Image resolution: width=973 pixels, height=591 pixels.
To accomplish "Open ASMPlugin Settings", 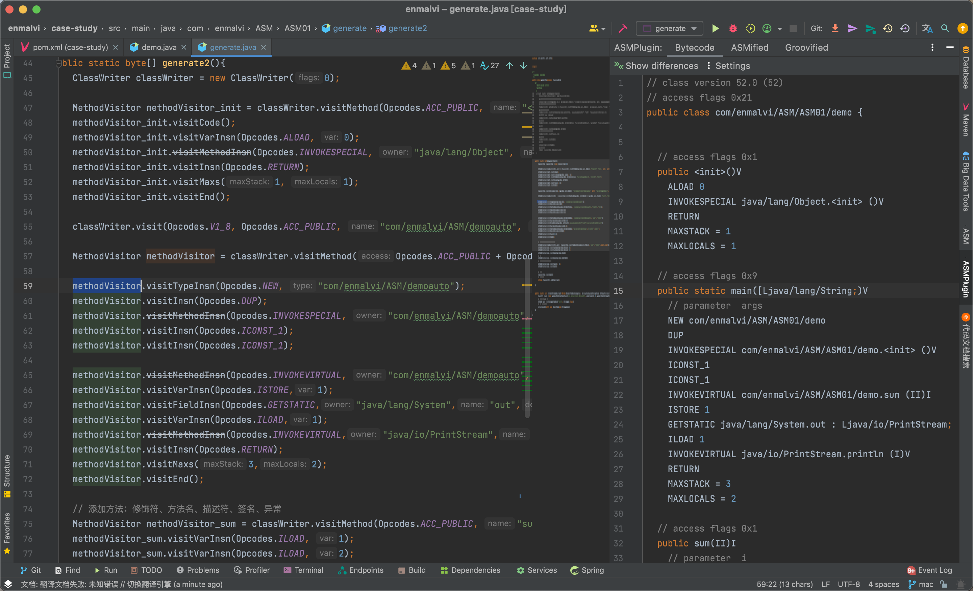I will pos(728,66).
